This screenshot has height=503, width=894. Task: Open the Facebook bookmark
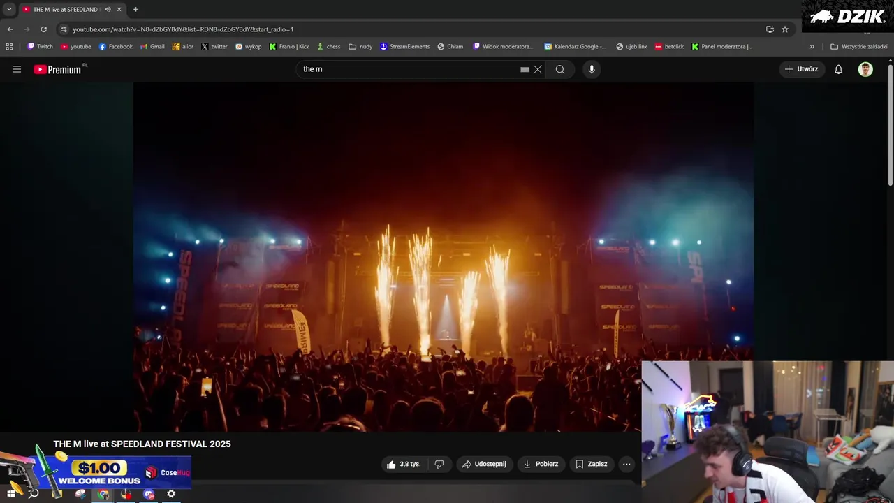[115, 47]
